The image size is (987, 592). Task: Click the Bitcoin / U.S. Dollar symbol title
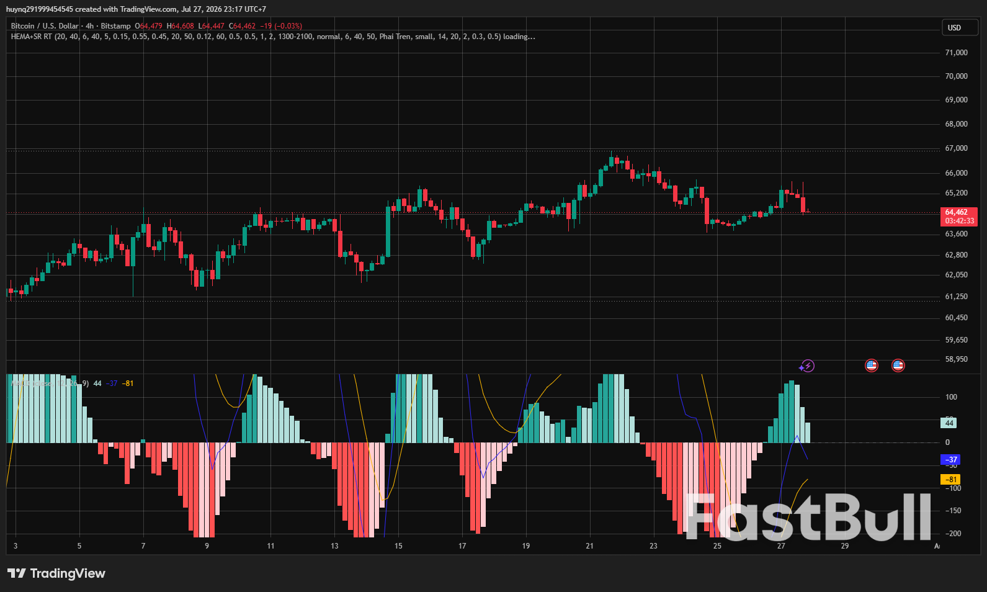[45, 26]
